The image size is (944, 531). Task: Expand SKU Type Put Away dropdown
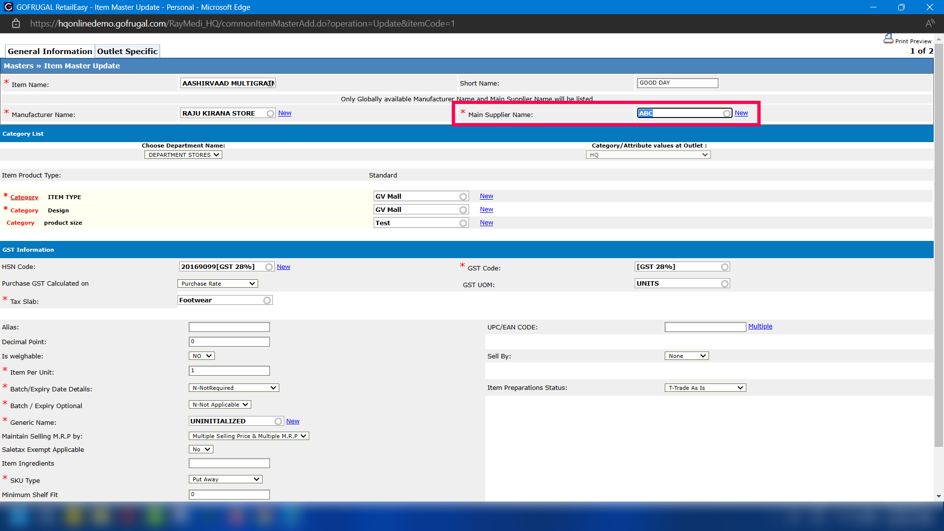click(x=225, y=479)
